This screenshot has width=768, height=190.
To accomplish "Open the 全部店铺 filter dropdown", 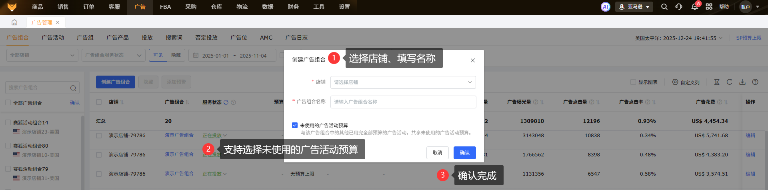I will point(42,55).
